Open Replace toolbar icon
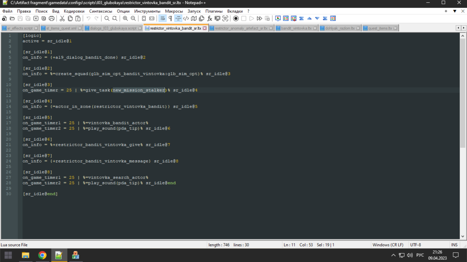This screenshot has width=467, height=262. [x=115, y=19]
